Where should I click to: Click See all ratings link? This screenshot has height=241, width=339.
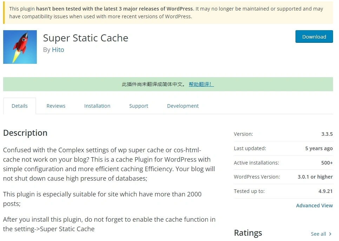tap(318, 234)
